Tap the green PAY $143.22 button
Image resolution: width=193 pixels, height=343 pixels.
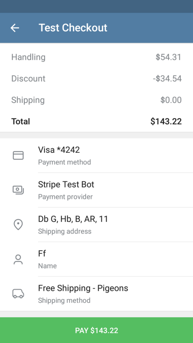96,330
